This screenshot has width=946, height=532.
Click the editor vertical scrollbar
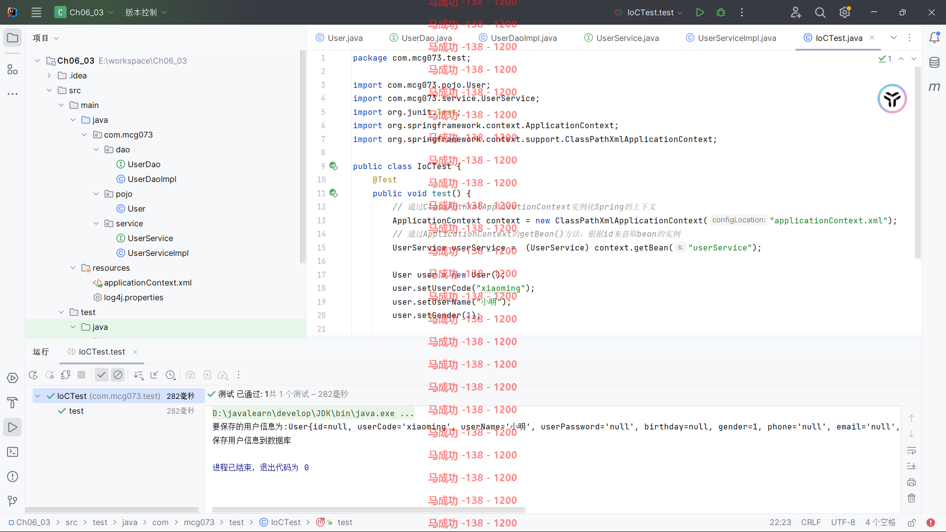(x=917, y=163)
